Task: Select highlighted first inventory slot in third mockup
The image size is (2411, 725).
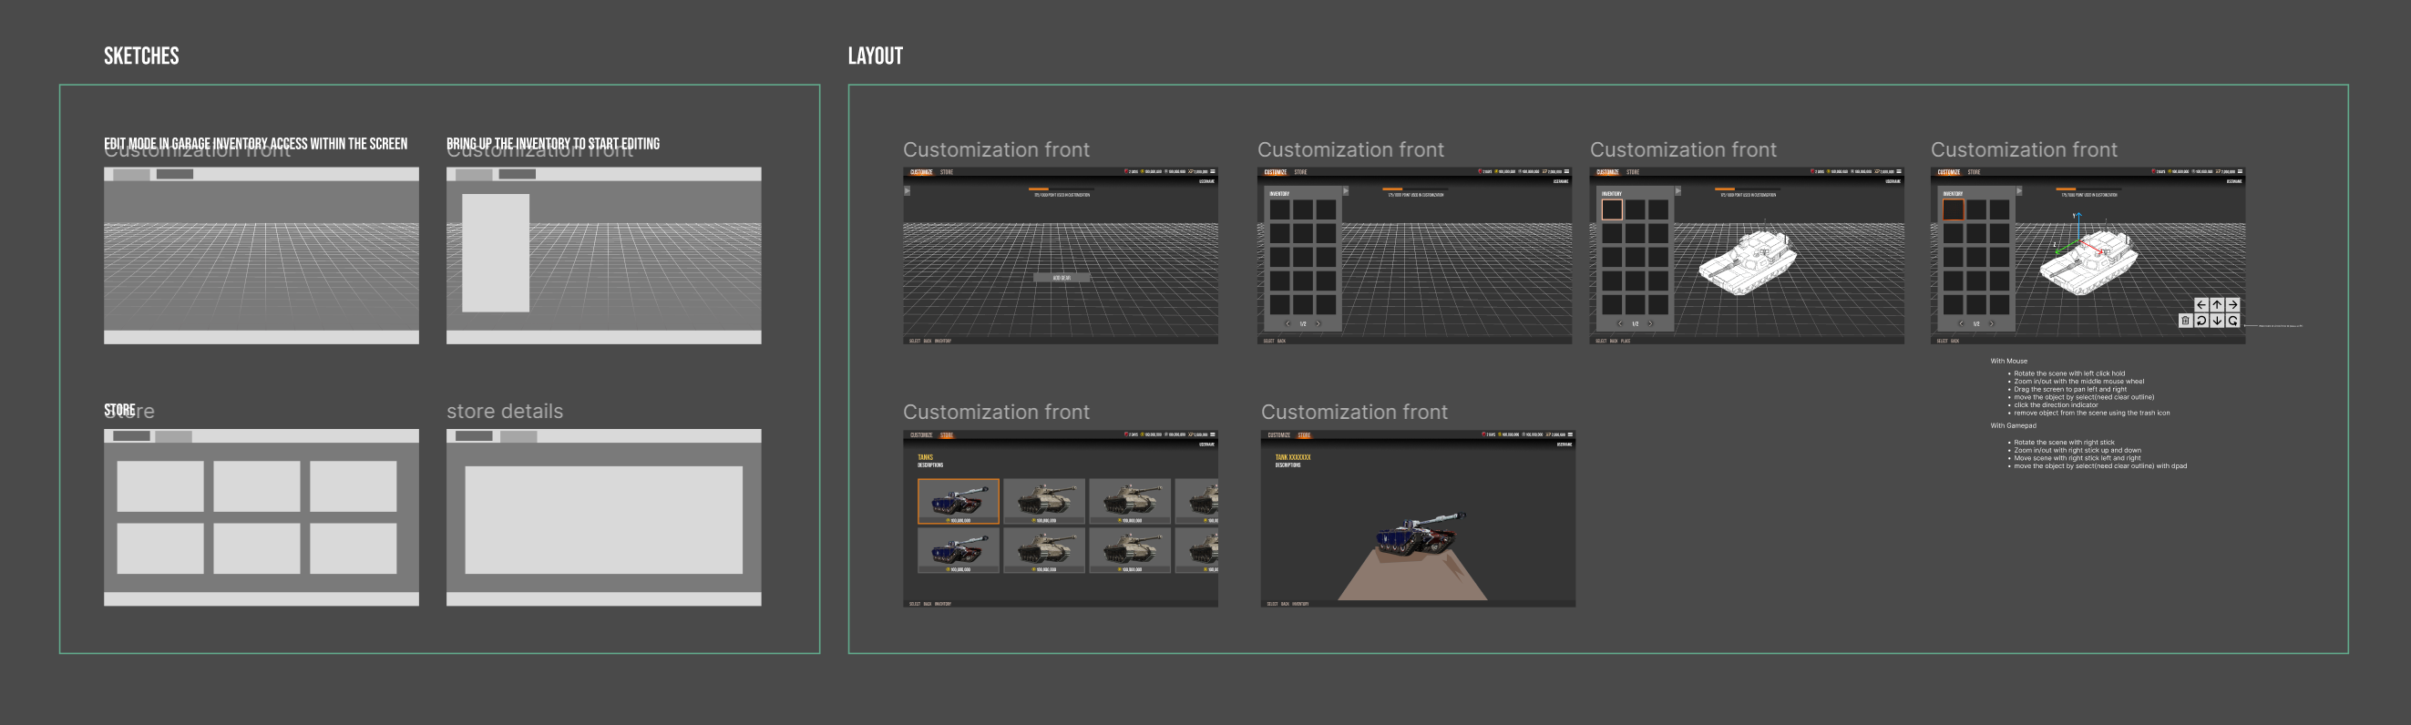Action: pos(1612,209)
